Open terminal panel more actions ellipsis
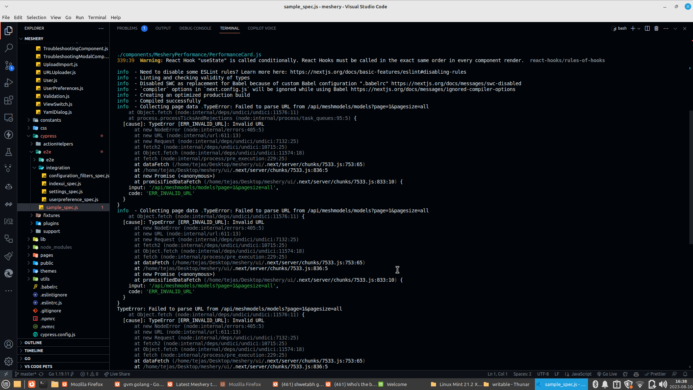 tap(666, 28)
